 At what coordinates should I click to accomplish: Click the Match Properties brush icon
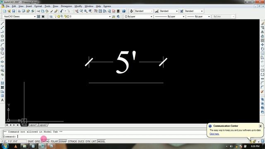[56, 11]
